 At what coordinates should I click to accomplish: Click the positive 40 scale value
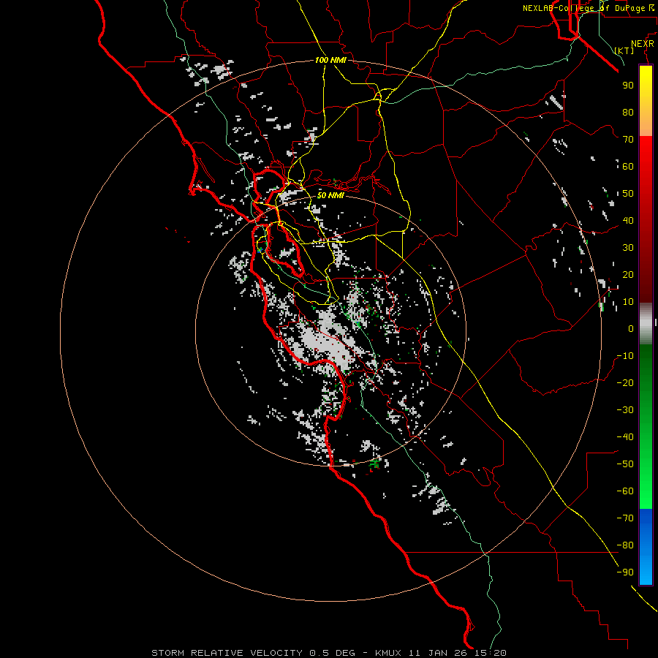628,220
